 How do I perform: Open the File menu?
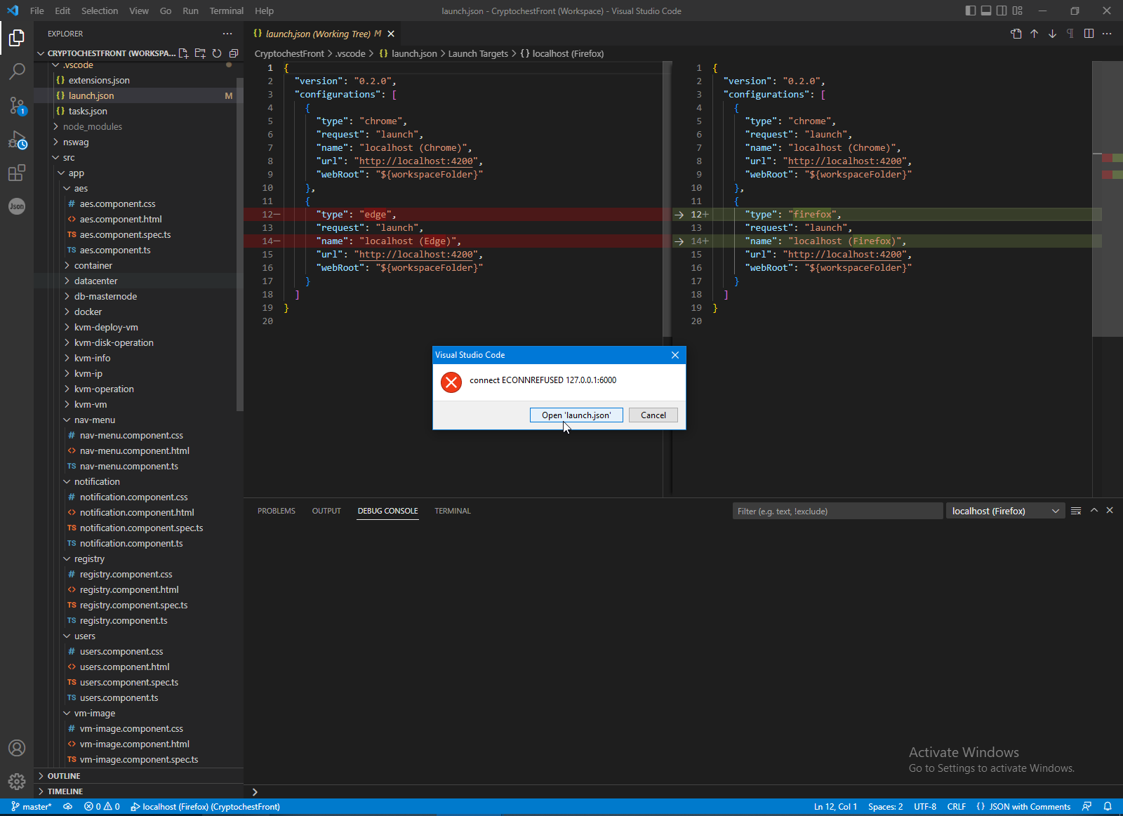click(x=37, y=11)
